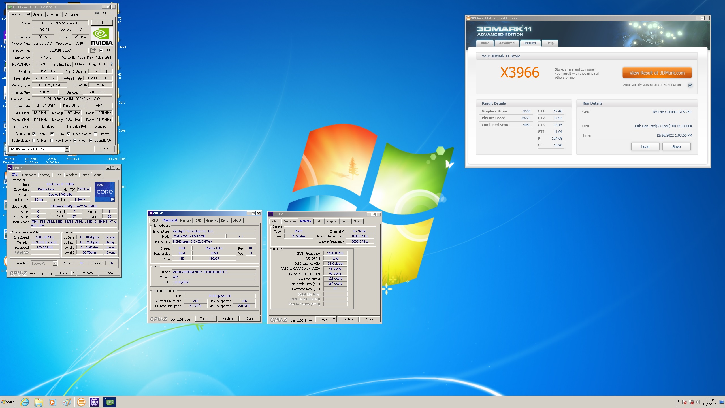The height and width of the screenshot is (408, 725).
Task: Click the 3DMark Load button
Action: (x=645, y=146)
